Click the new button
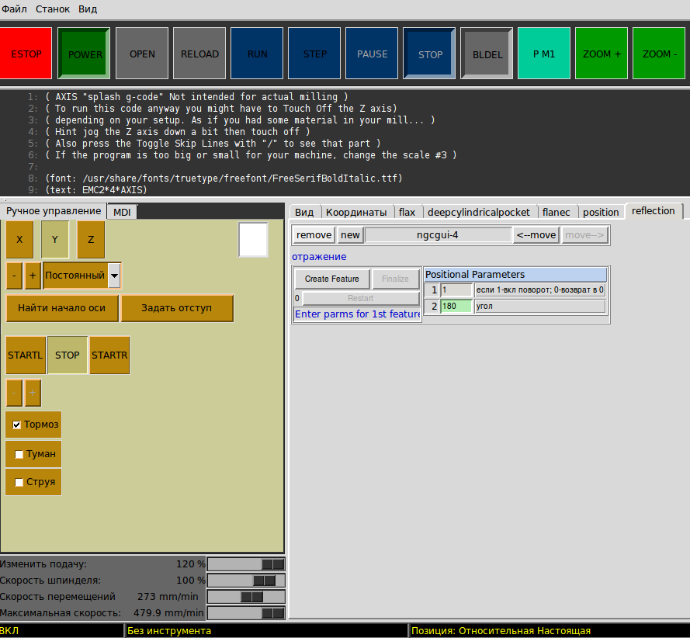Image resolution: width=690 pixels, height=638 pixels. pyautogui.click(x=350, y=235)
